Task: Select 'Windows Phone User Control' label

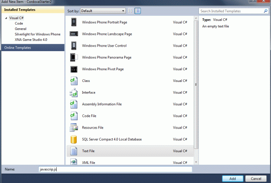Action: [104, 46]
